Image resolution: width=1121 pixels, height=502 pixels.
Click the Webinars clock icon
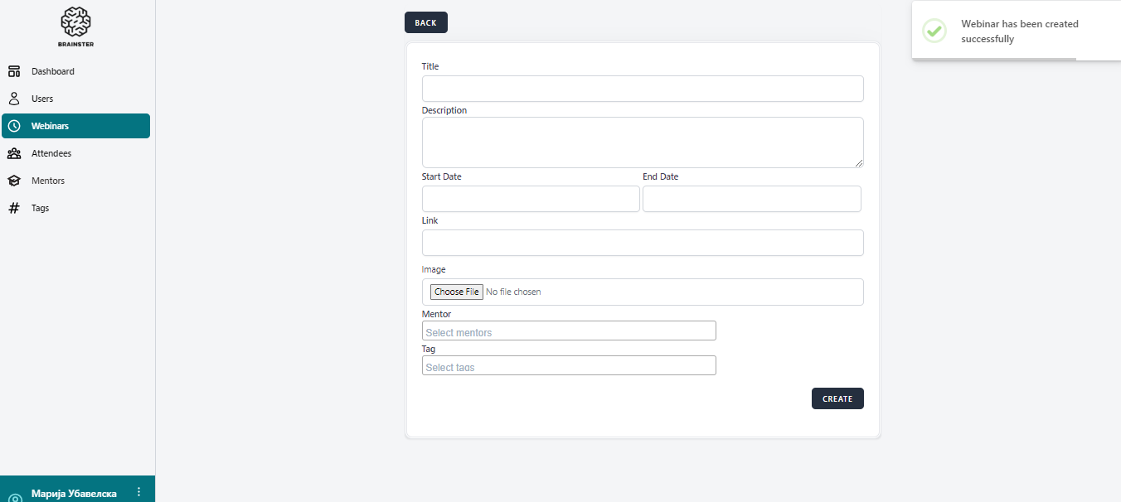[14, 126]
